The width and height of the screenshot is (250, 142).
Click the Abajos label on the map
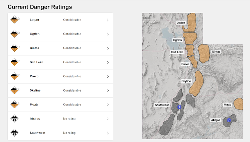pos(216,120)
